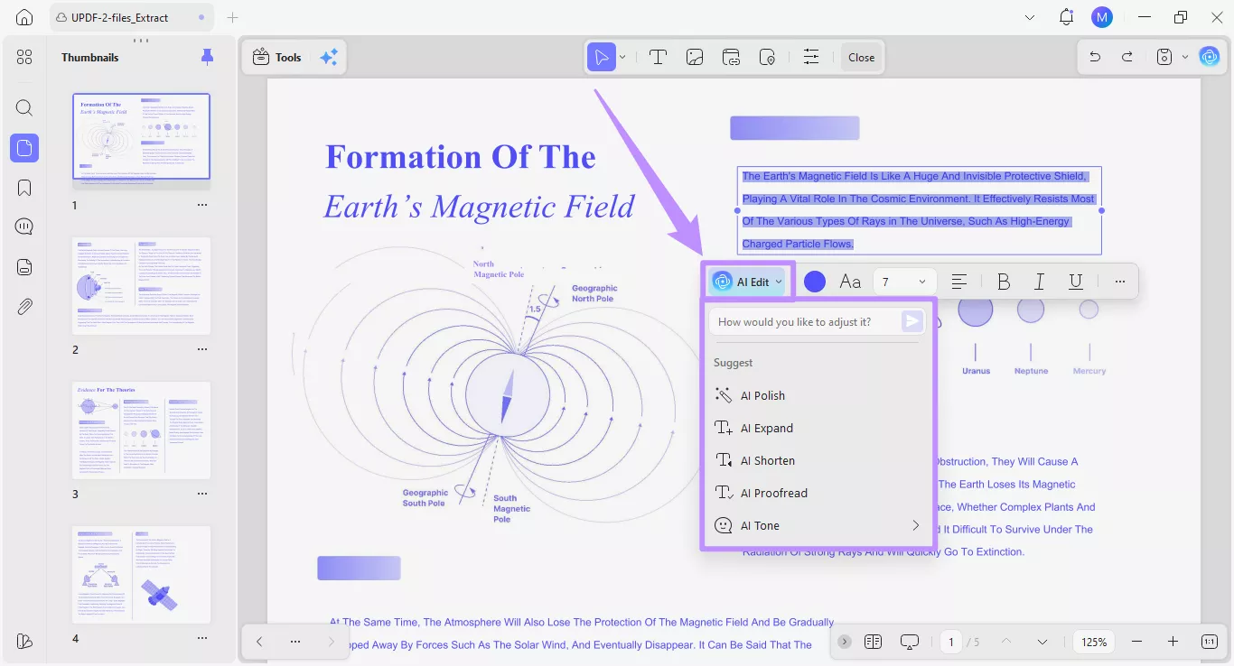
Task: Open the blue text color swatch
Action: 815,282
